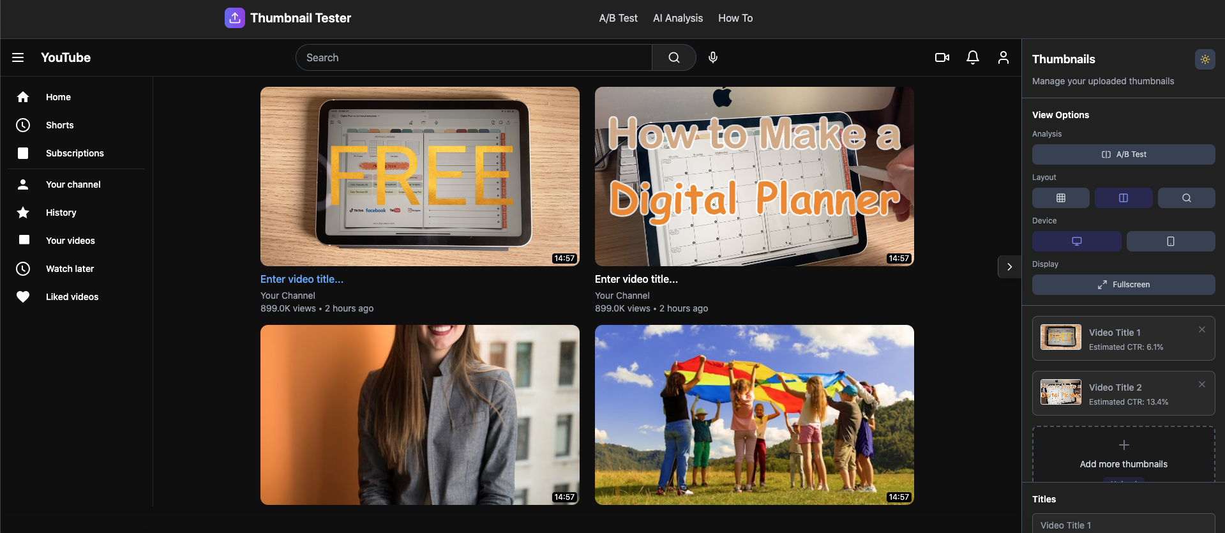Click the 'View Options' heading
1225x533 pixels.
coord(1061,115)
